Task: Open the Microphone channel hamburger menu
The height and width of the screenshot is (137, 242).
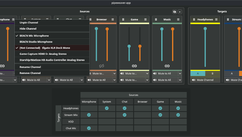Action: pyautogui.click(x=13, y=20)
